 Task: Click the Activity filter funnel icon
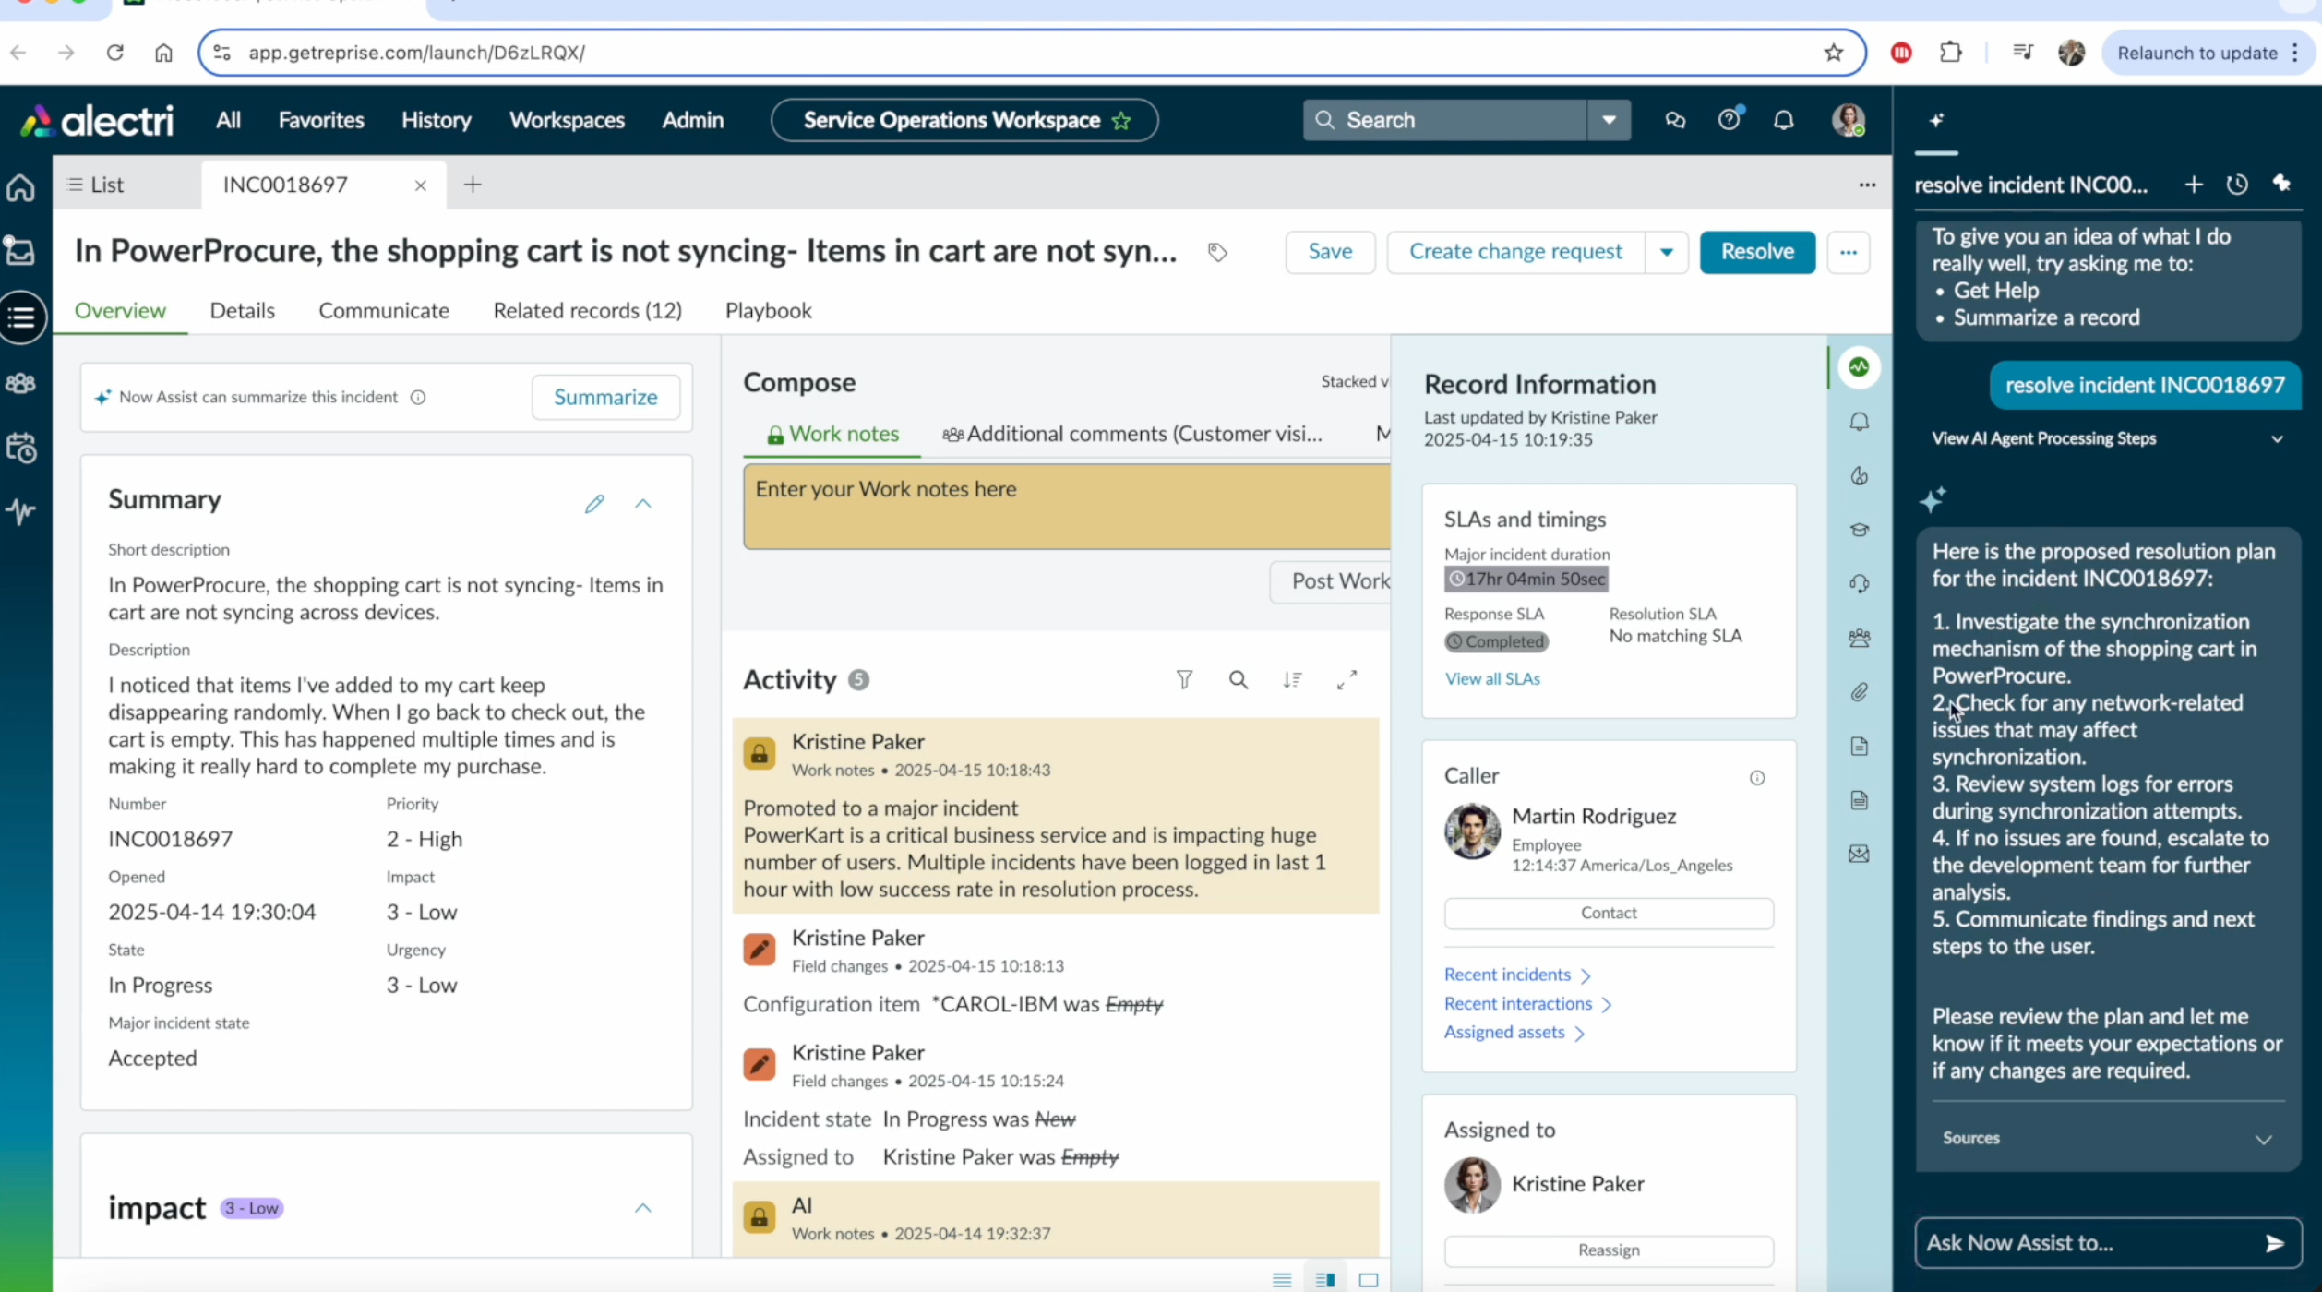pyautogui.click(x=1184, y=680)
